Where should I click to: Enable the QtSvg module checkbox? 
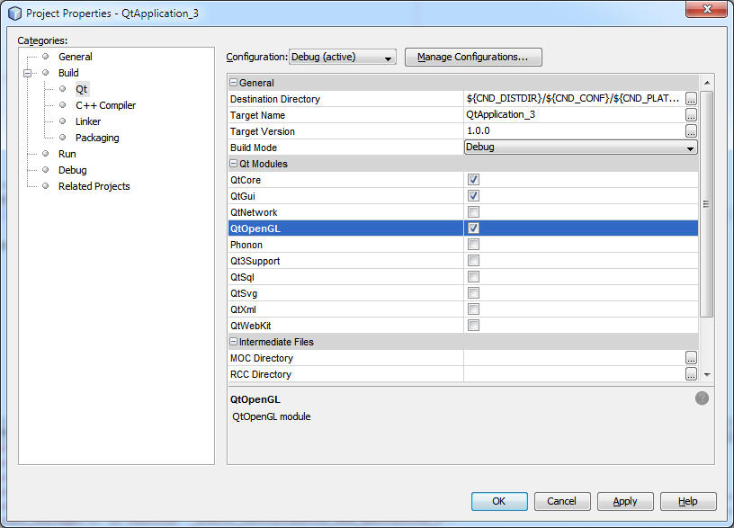pos(473,293)
